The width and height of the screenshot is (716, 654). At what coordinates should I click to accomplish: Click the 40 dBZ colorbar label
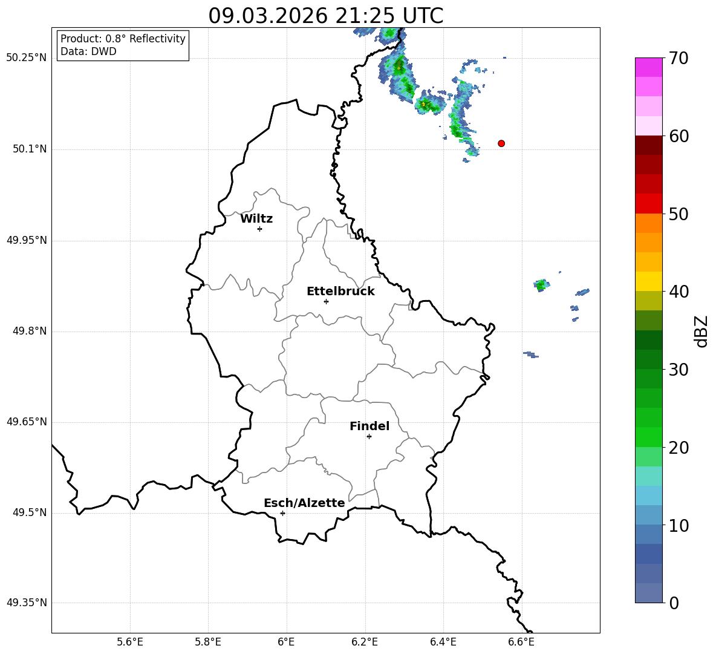click(x=678, y=292)
